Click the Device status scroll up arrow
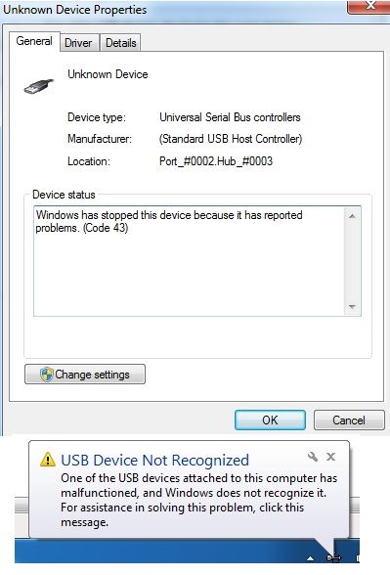Screen dimensions: 390x575 click(x=352, y=216)
